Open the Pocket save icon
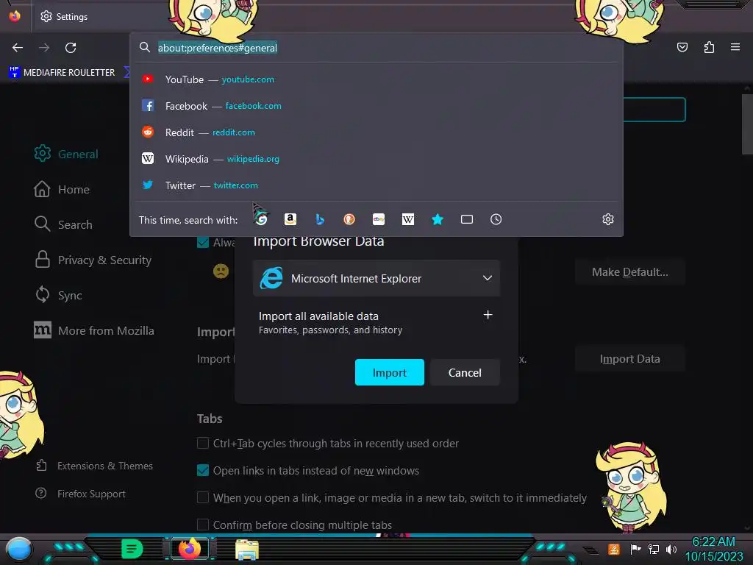This screenshot has width=753, height=565. pos(682,47)
